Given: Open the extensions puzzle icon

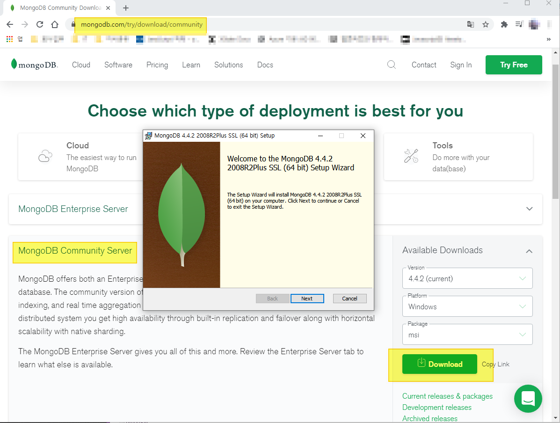Looking at the screenshot, I should pos(504,24).
